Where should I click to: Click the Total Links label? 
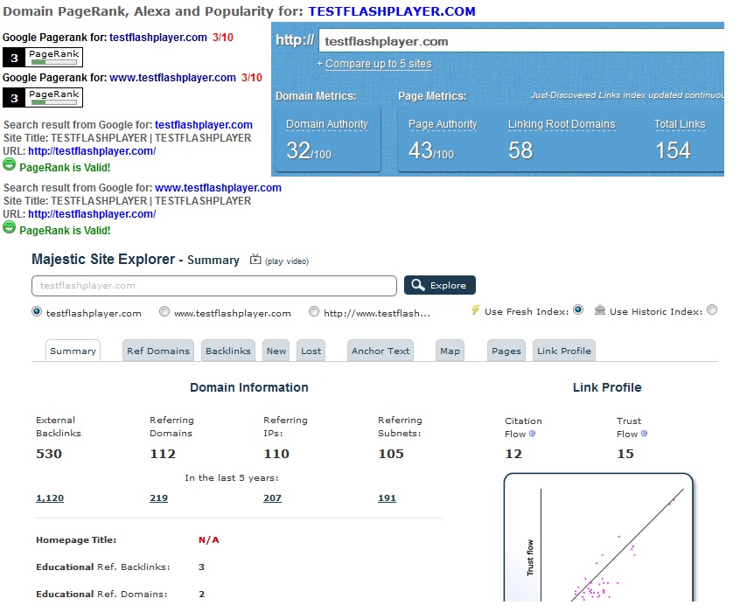680,124
